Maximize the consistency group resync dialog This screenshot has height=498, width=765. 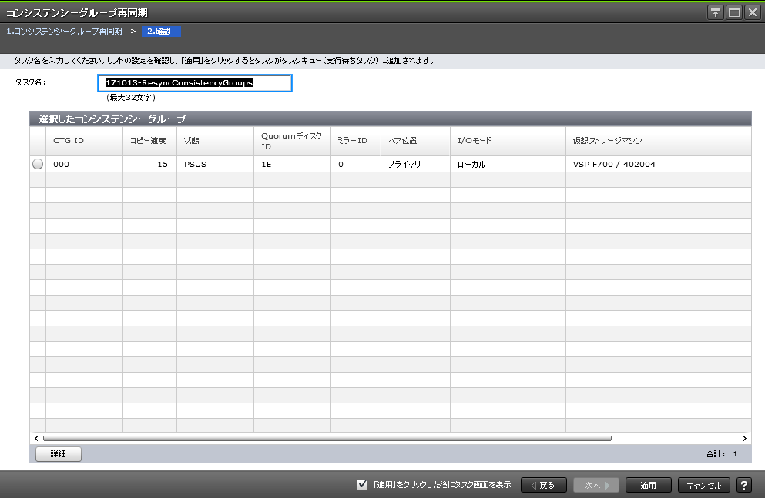tap(733, 13)
